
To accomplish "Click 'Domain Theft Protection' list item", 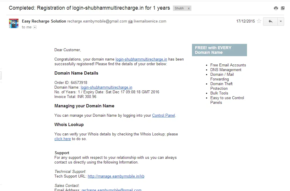I will [x=222, y=86].
